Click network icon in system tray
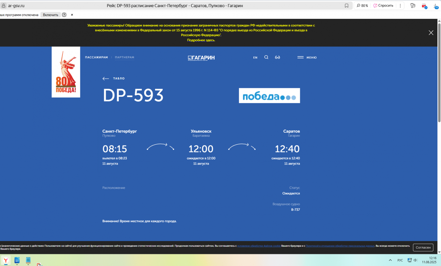The height and width of the screenshot is (266, 441). [410, 260]
